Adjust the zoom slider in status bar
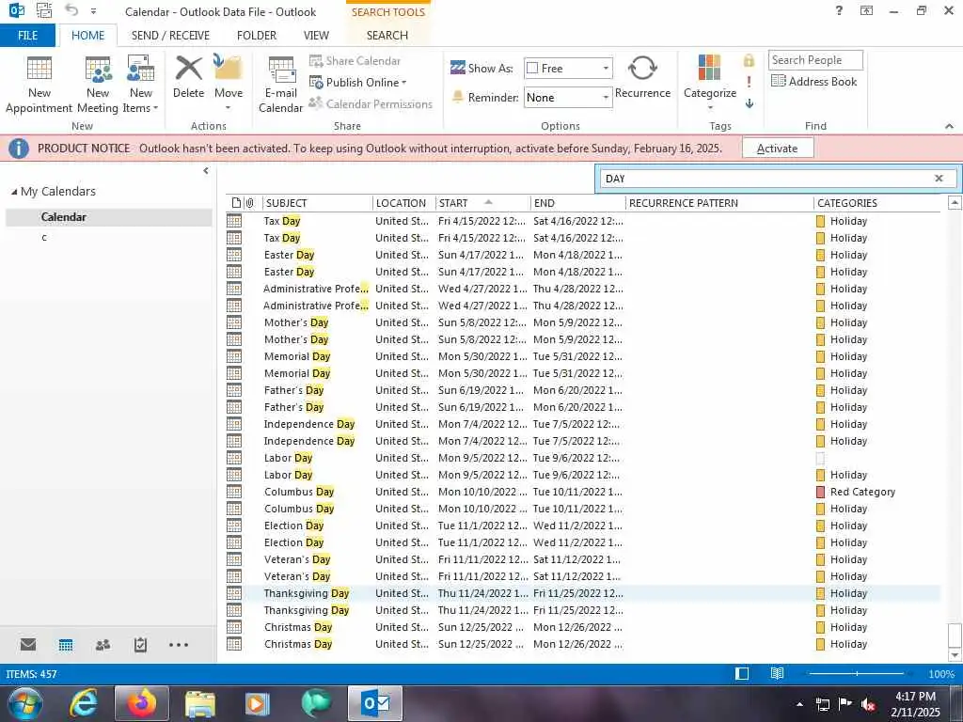This screenshot has width=963, height=722. 857,674
